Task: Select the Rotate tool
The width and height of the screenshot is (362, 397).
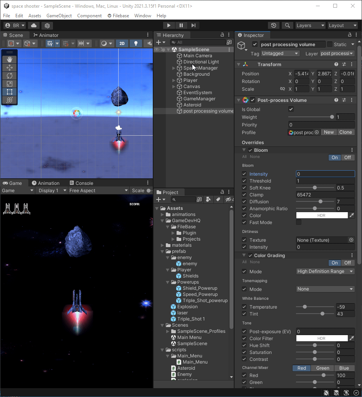Action: pyautogui.click(x=9, y=76)
